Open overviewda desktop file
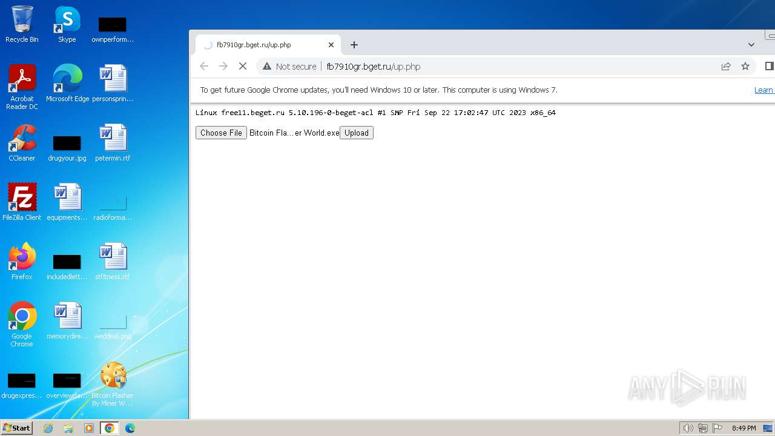Image resolution: width=775 pixels, height=436 pixels. pyautogui.click(x=67, y=386)
